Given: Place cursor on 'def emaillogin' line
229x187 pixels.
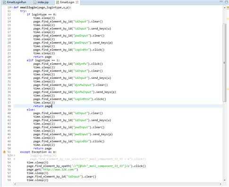Looking at the screenshot, I should pos(42,8).
